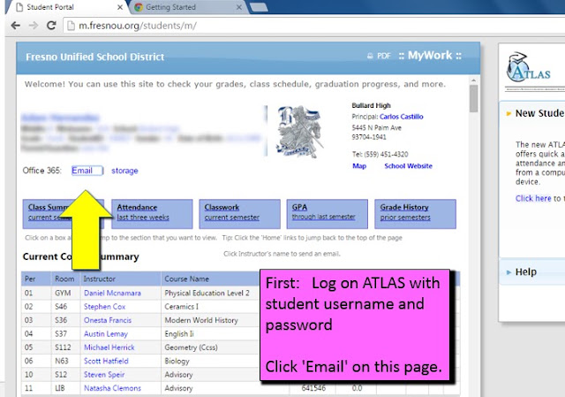Reload the page with the refresh icon
Screen dimensions: 565x397
51,26
